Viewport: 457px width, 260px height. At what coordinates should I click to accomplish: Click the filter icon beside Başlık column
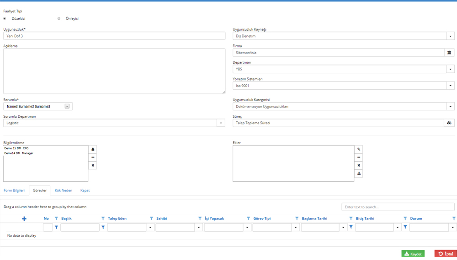tap(103, 219)
